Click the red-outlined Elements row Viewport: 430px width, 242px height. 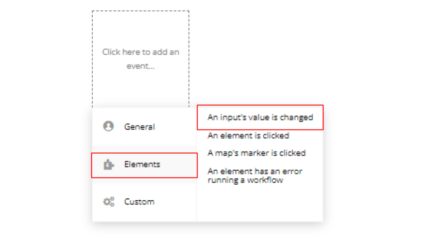(x=144, y=165)
